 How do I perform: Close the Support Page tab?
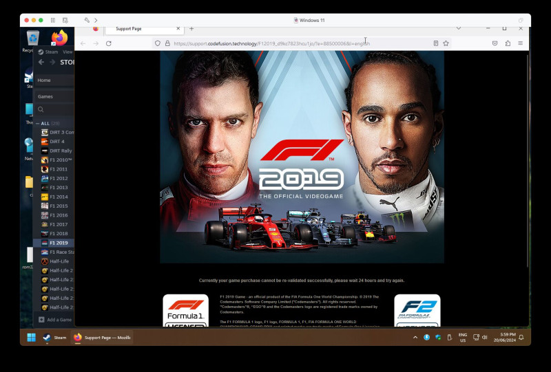178,29
